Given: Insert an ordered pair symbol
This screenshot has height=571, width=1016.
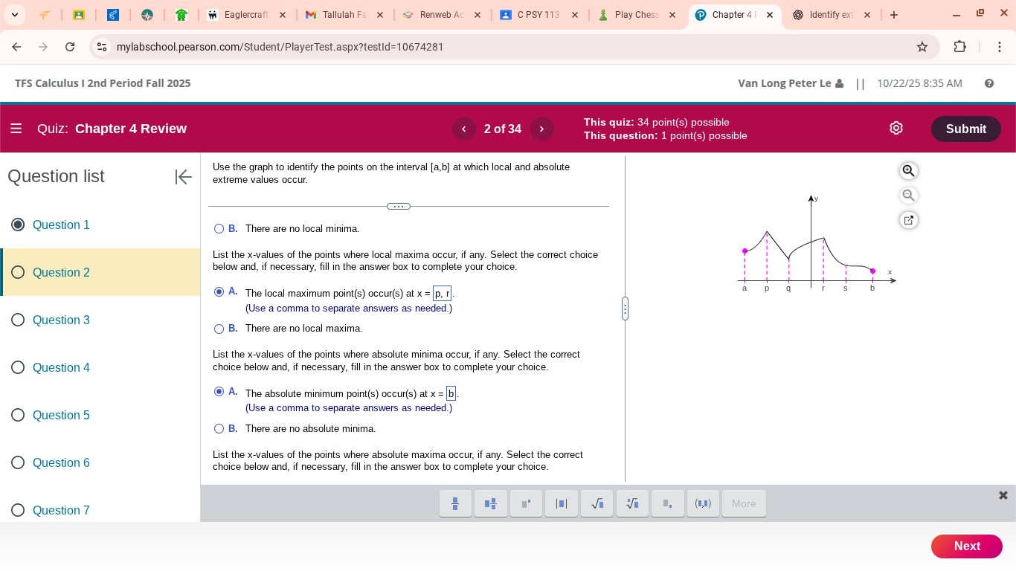Looking at the screenshot, I should click(x=703, y=503).
